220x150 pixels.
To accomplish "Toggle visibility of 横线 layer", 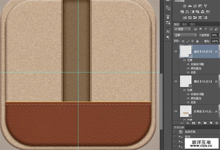I will click(x=176, y=81).
